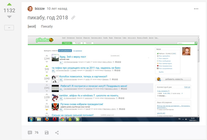
Task: Open the "Интересное" category in the top menu
Action: tap(71, 38)
